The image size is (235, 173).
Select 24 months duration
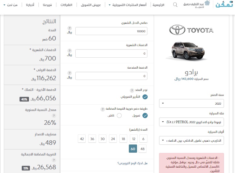click(x=113, y=139)
